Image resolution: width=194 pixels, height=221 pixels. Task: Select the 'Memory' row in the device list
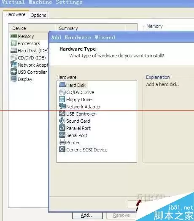point(29,36)
